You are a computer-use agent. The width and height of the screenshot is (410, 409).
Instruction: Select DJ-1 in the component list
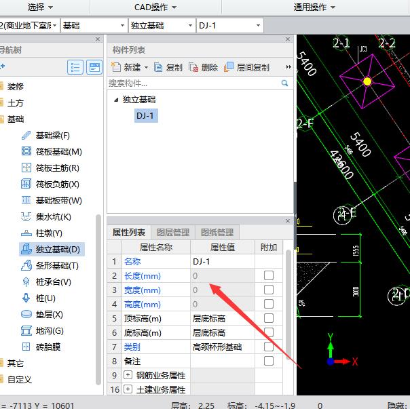pyautogui.click(x=146, y=115)
